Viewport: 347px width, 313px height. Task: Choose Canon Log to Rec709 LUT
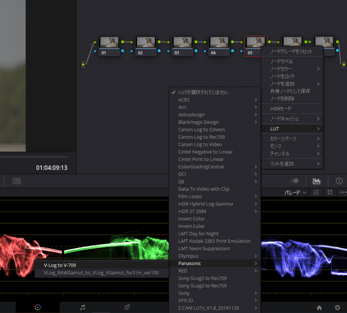pos(201,137)
